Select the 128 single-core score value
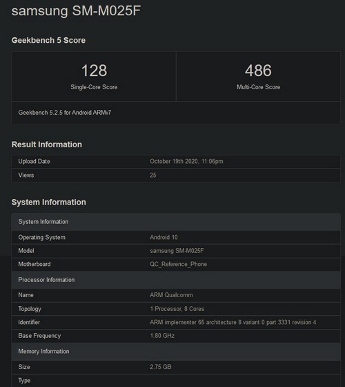 pos(94,70)
